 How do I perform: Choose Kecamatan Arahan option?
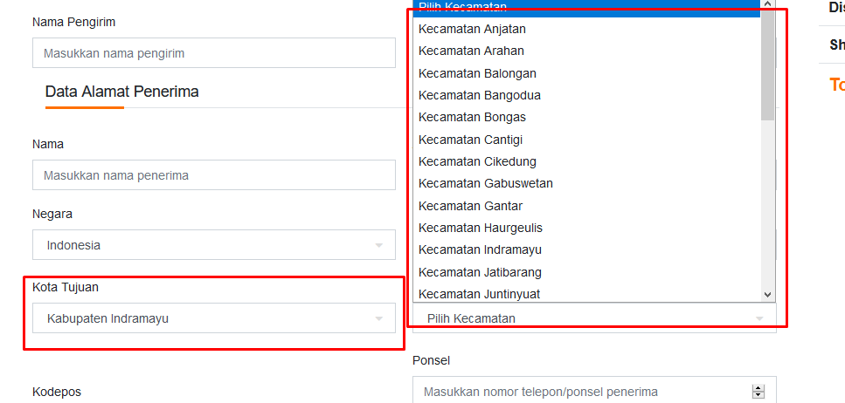[471, 51]
